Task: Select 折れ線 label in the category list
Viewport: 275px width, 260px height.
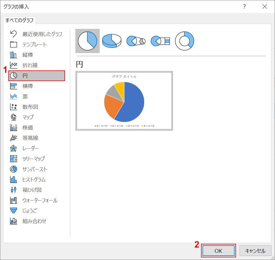Action: 30,65
